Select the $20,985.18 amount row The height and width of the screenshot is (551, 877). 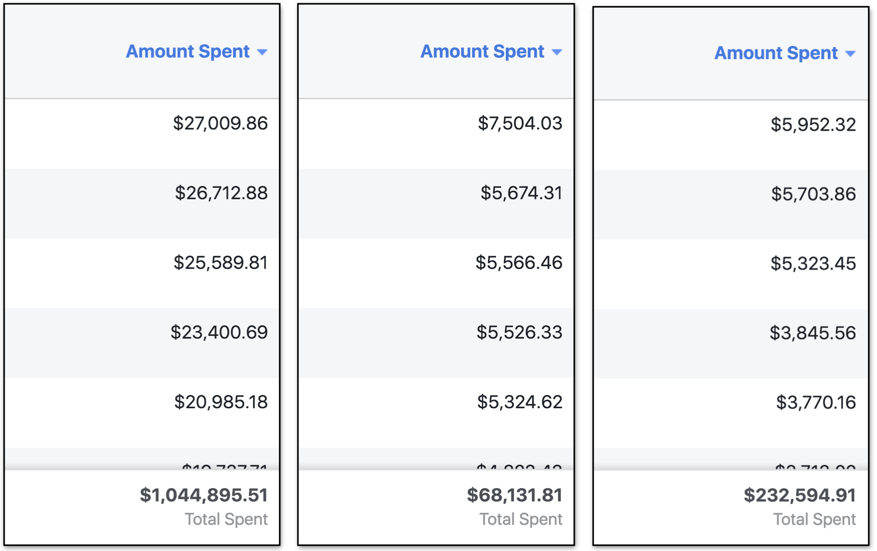(x=221, y=402)
